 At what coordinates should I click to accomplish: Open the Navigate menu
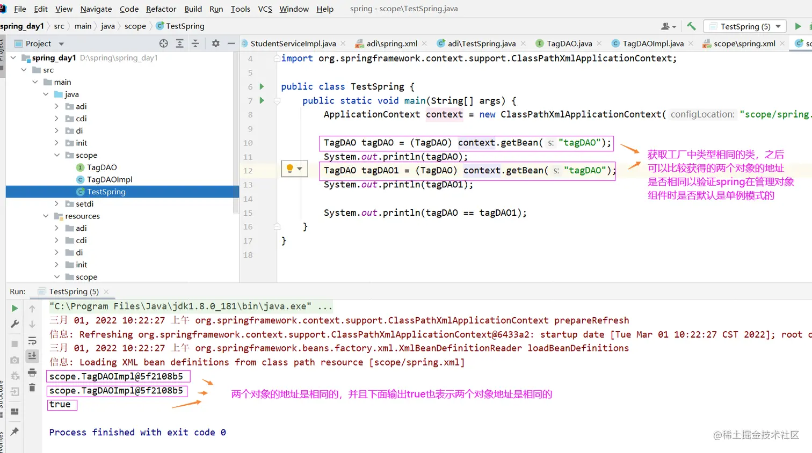click(96, 9)
